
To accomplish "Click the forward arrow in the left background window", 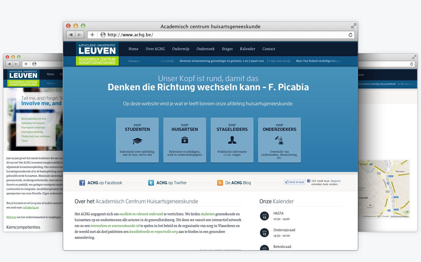I will (x=16, y=64).
